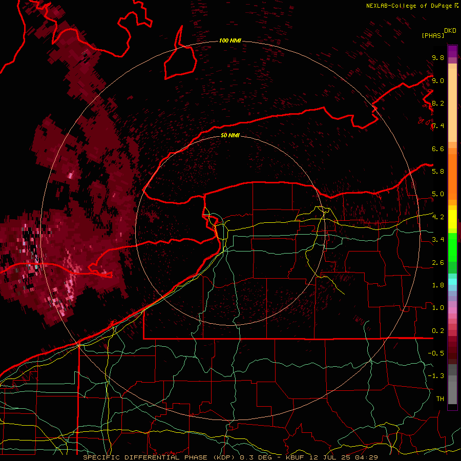This screenshot has height=461, width=461.
Task: Click the -0.5 scale value
Action: (436, 353)
